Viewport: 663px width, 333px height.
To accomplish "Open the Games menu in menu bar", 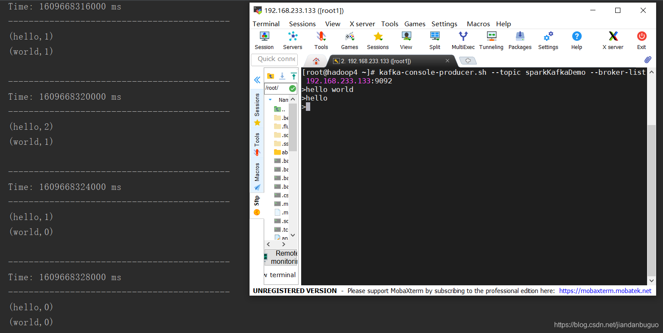I will coord(415,24).
